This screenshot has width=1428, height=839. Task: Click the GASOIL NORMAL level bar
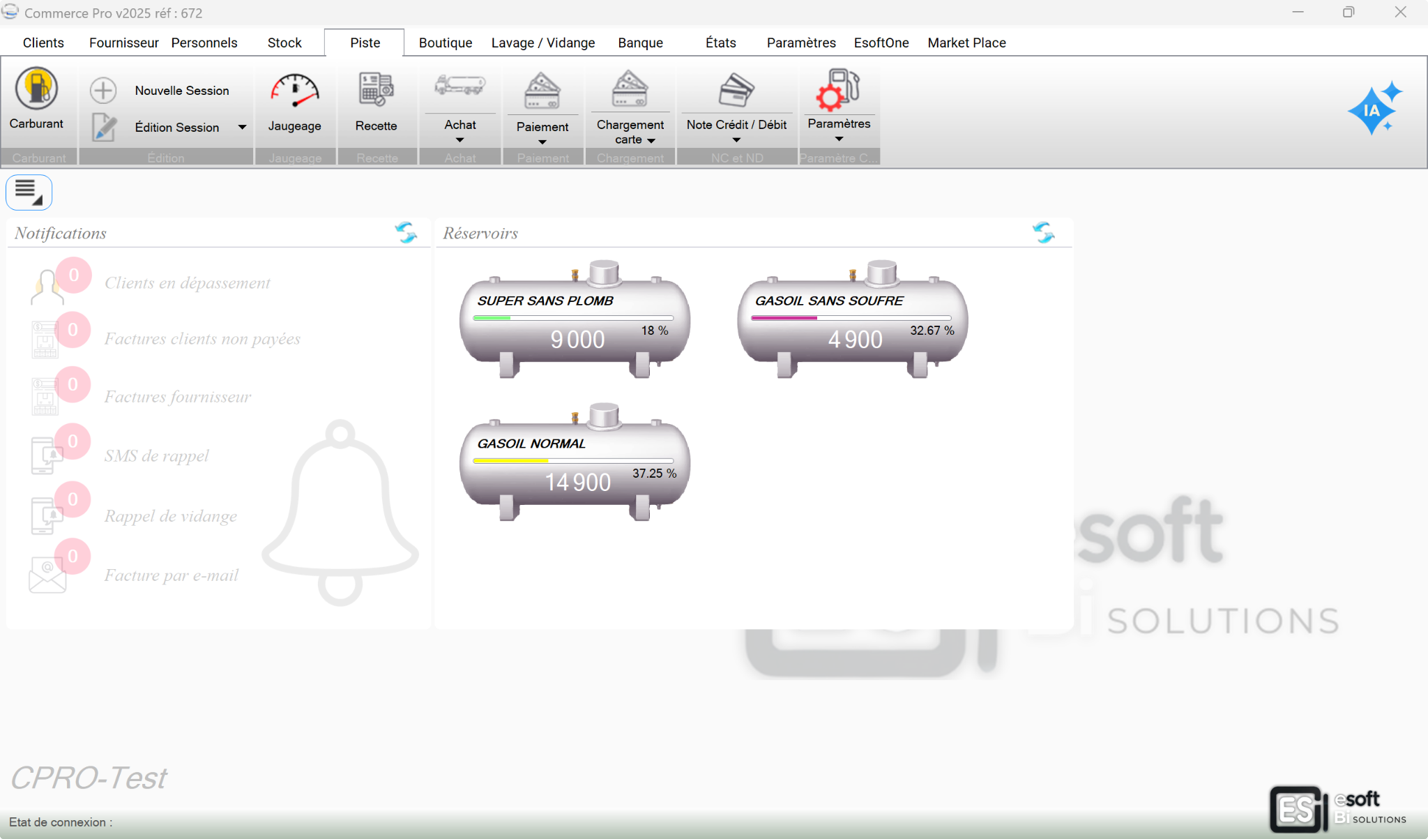coord(573,461)
